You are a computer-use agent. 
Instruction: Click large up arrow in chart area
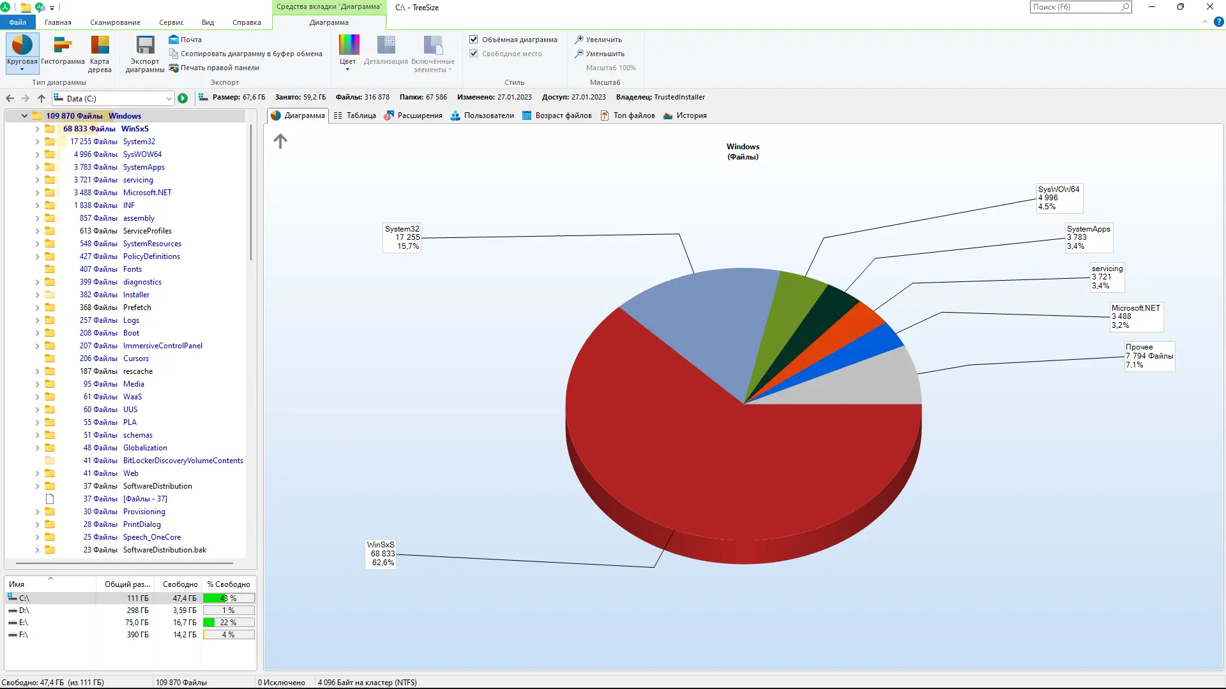click(280, 141)
